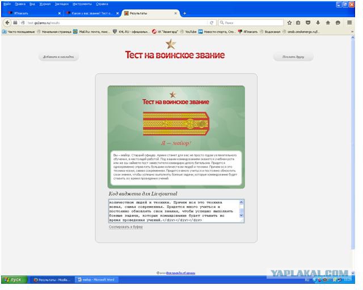Screen dimensions: 363x290
Task: Close the Результаты tab
Action: tap(175, 14)
